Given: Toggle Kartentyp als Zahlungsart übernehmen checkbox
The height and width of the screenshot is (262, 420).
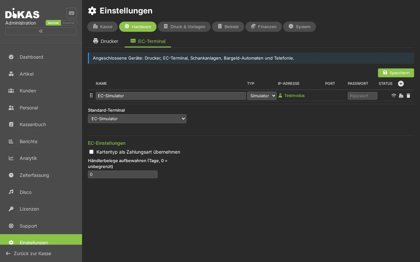Looking at the screenshot, I should click(x=92, y=152).
